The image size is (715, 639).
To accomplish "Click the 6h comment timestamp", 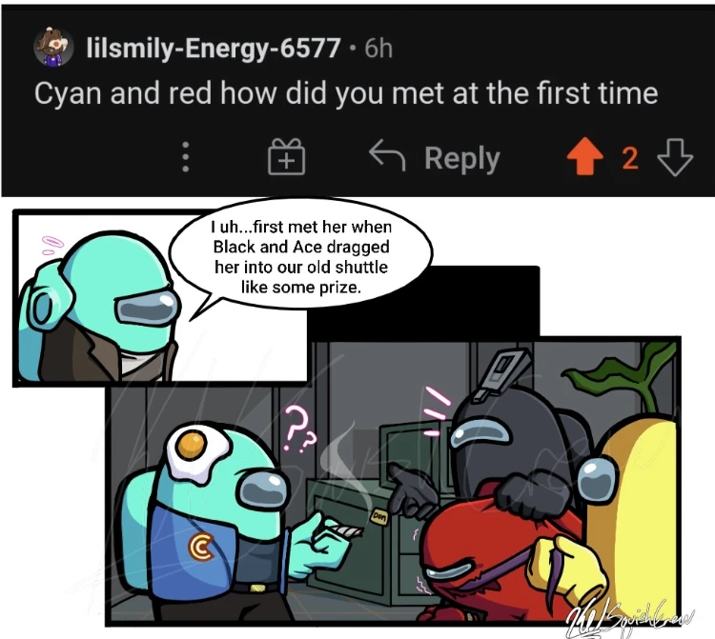I will click(x=378, y=48).
